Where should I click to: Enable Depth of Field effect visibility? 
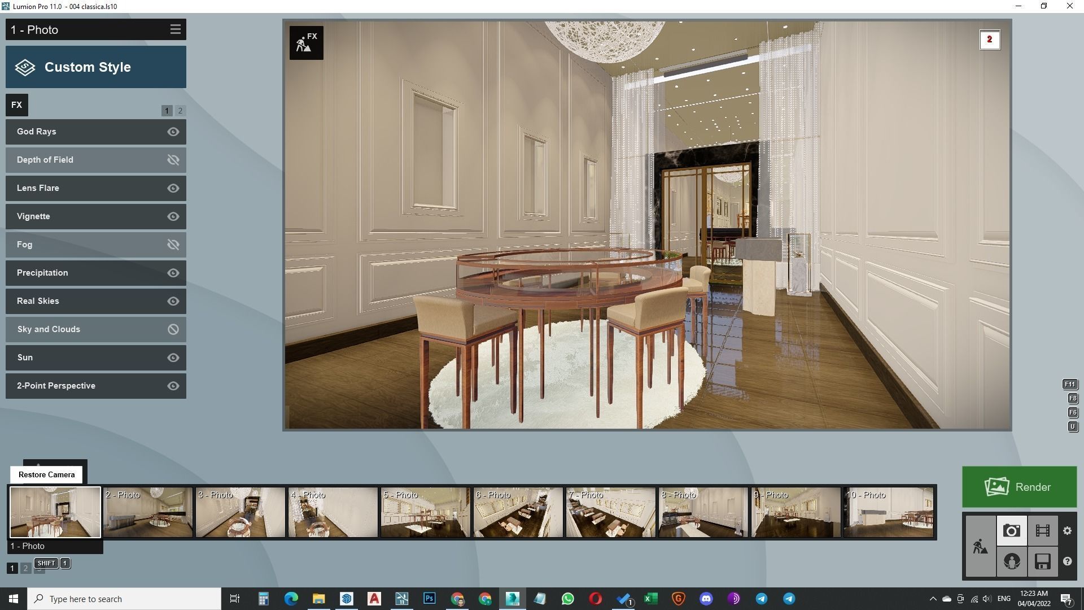(173, 160)
